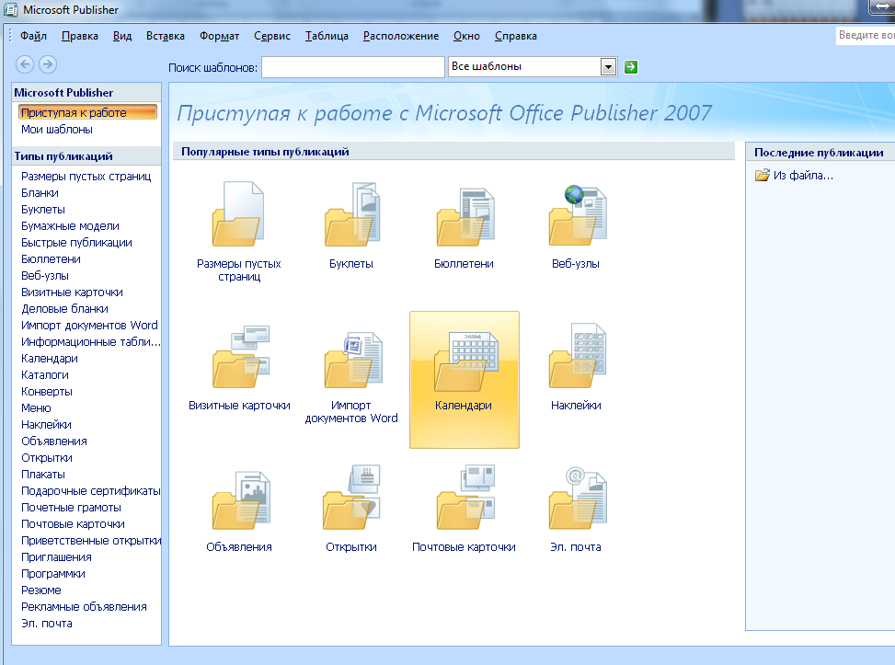Open the Формат menu

[219, 36]
